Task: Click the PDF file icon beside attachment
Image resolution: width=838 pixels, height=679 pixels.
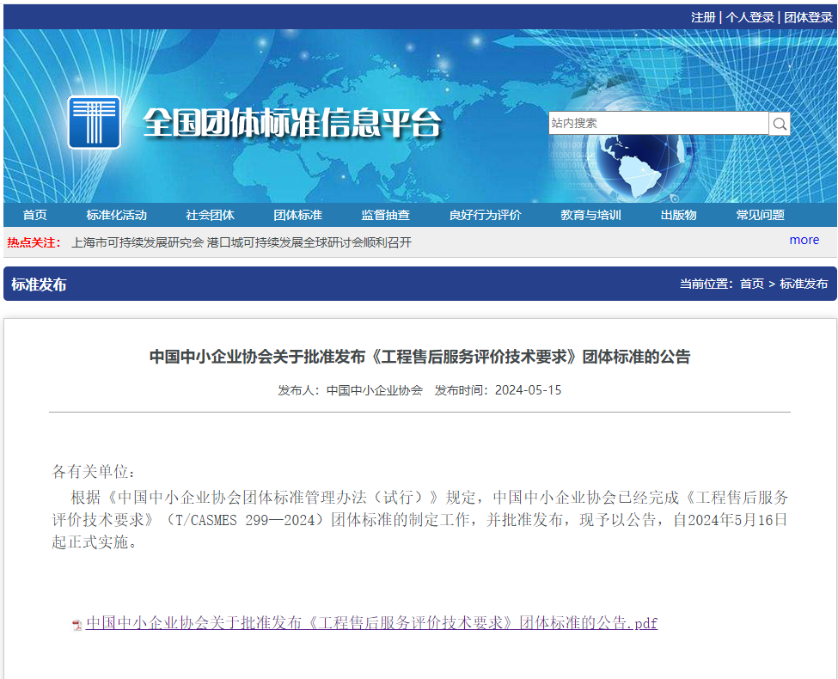Action: click(x=77, y=625)
